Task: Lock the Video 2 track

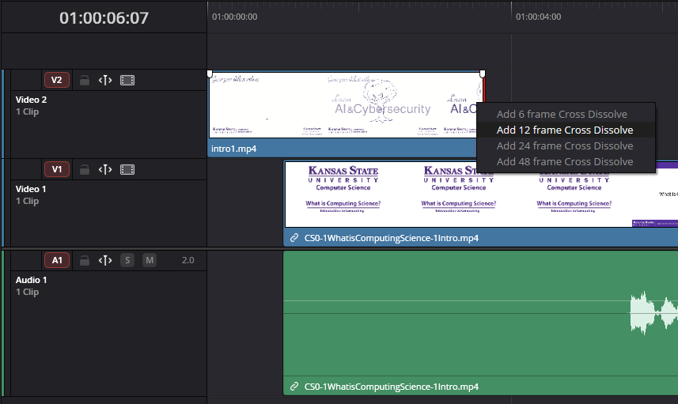Action: [85, 80]
